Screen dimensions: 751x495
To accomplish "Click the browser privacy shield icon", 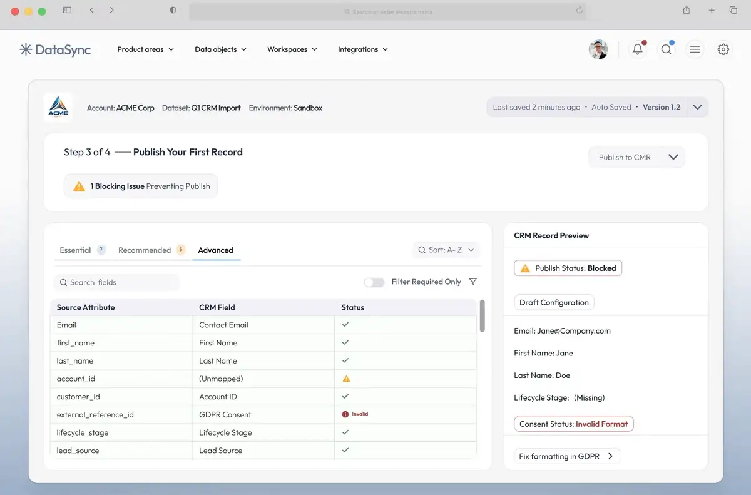I will pyautogui.click(x=173, y=10).
